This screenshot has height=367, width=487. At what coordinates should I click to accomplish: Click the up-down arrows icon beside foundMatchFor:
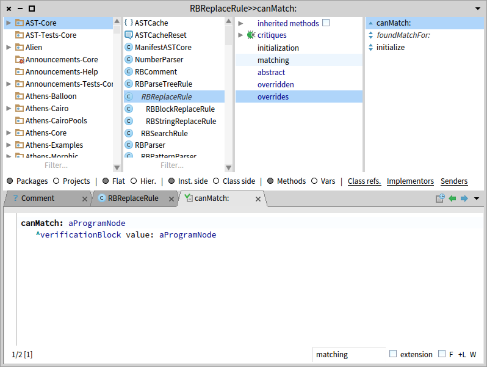(x=370, y=35)
